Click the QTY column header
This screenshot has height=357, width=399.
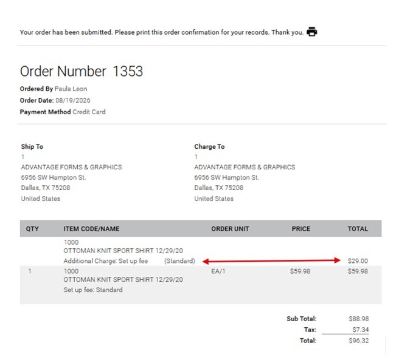(x=32, y=229)
